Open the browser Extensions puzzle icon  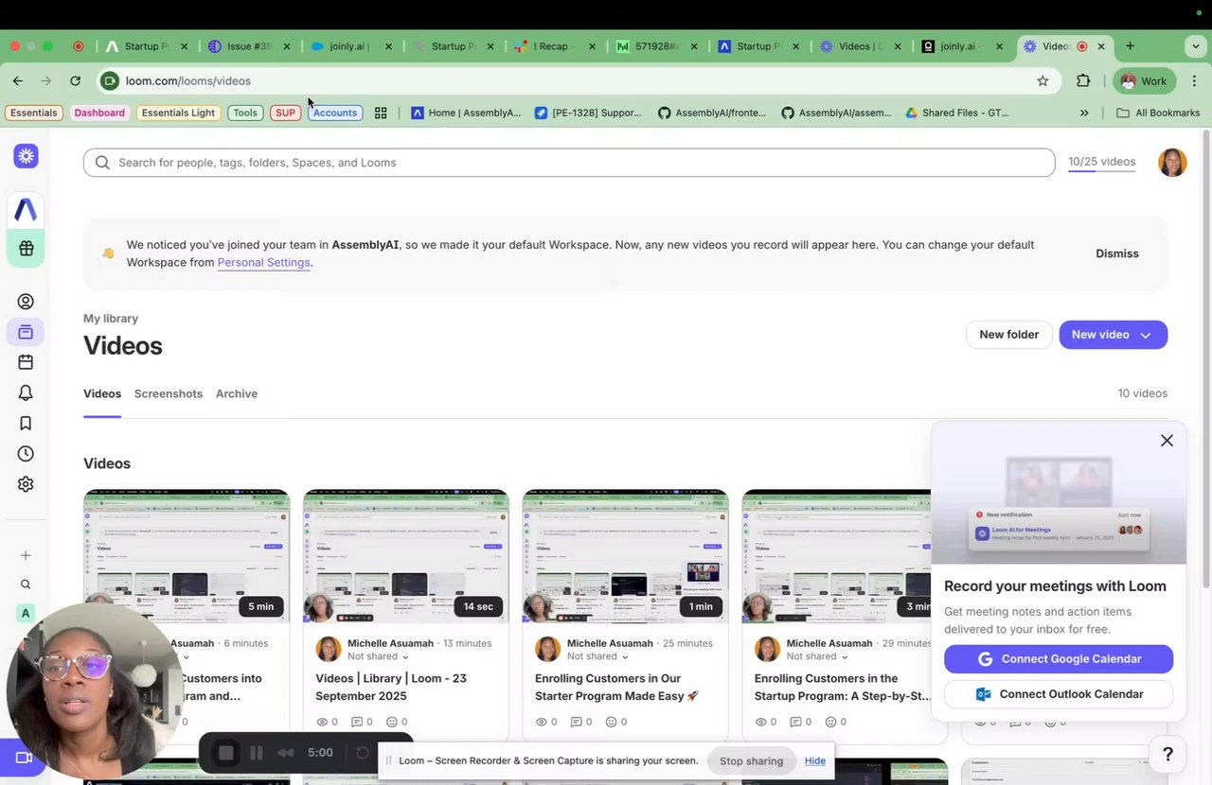[x=1083, y=81]
